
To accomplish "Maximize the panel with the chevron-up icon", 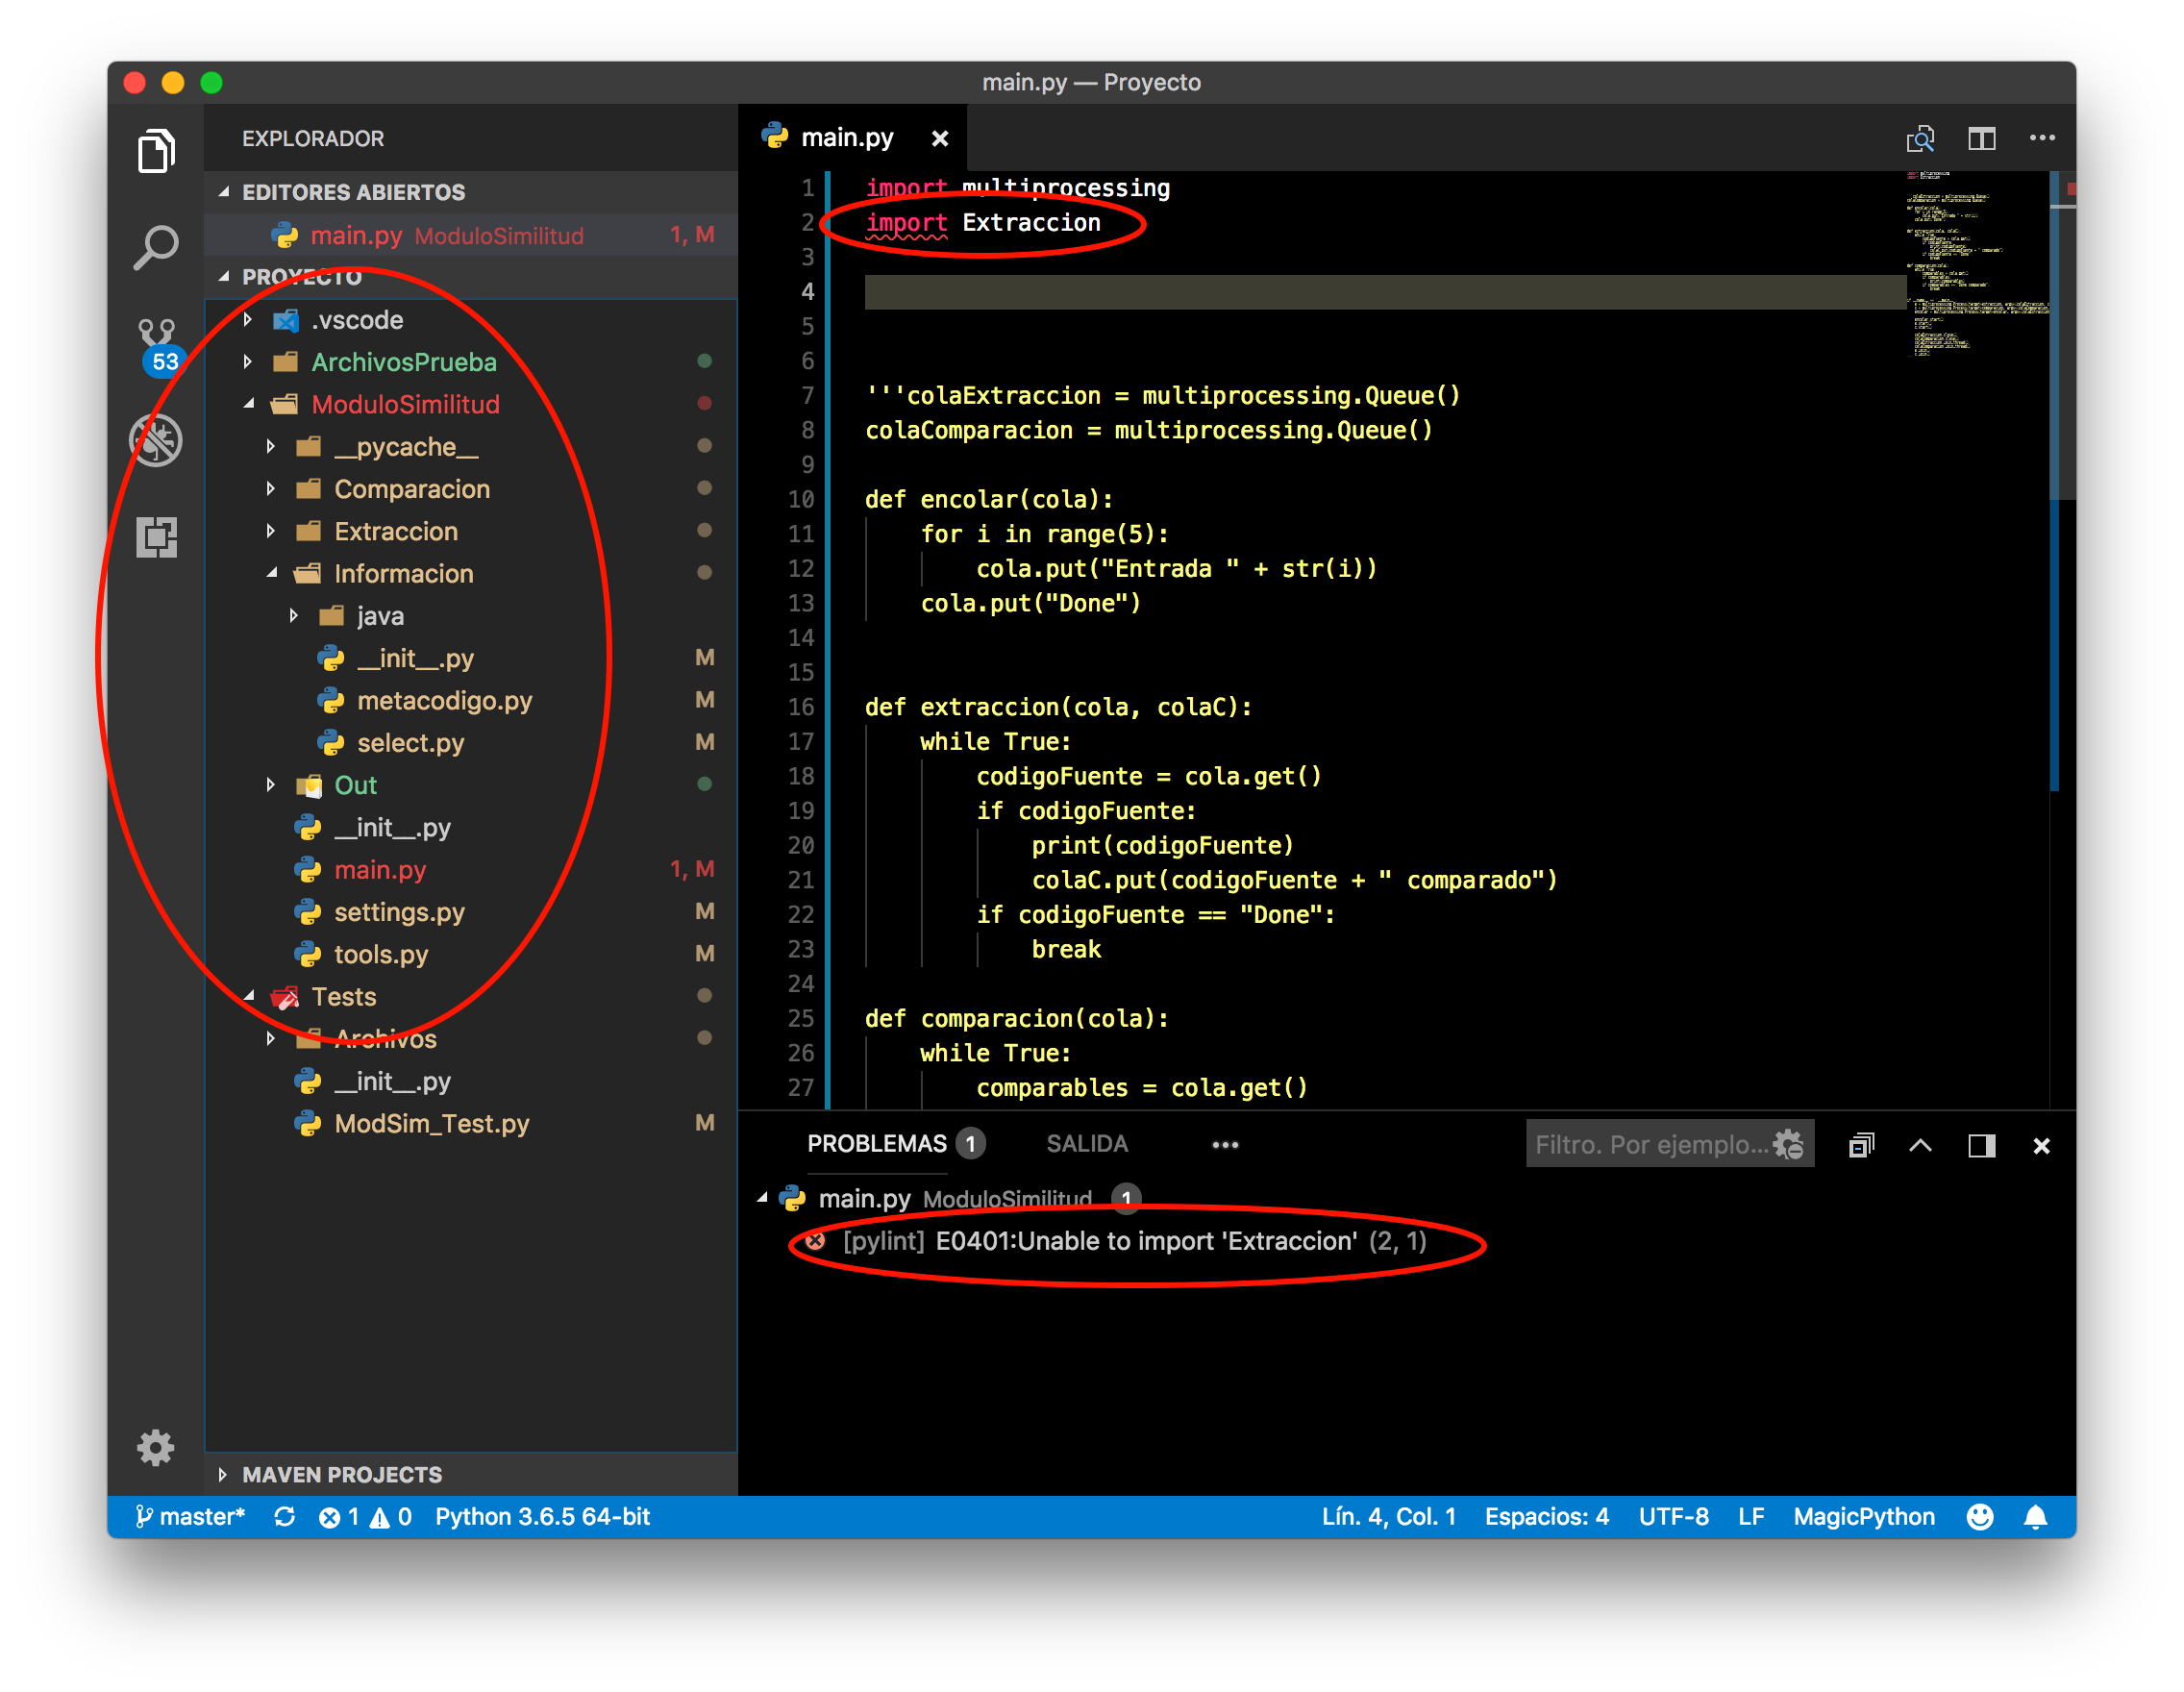I will coord(1920,1145).
